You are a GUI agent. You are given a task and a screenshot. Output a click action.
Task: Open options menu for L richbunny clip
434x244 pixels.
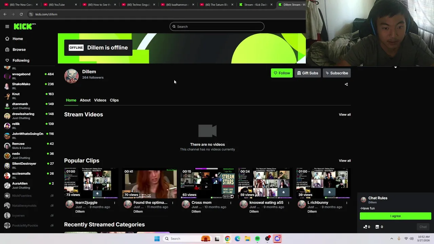click(x=347, y=203)
